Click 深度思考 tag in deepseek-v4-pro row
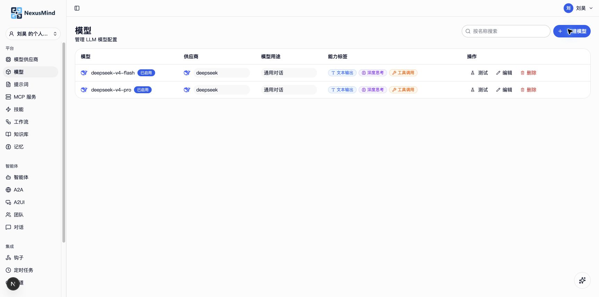599x297 pixels. [x=373, y=90]
